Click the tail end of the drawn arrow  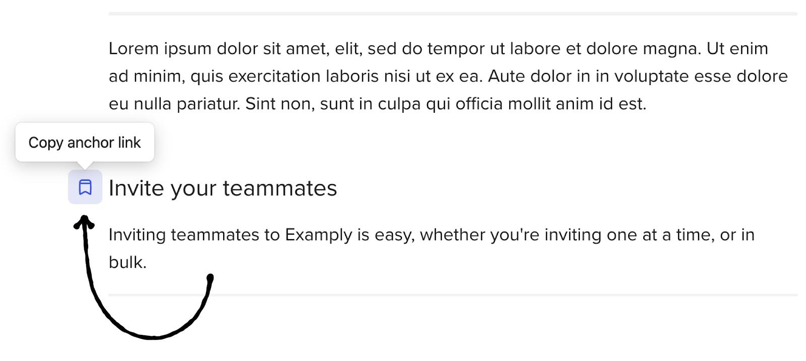click(210, 278)
